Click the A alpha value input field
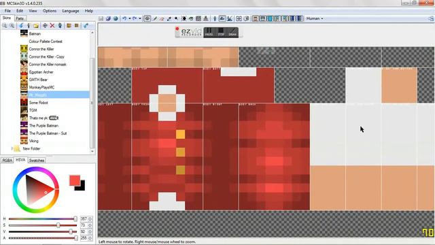 (x=84, y=238)
